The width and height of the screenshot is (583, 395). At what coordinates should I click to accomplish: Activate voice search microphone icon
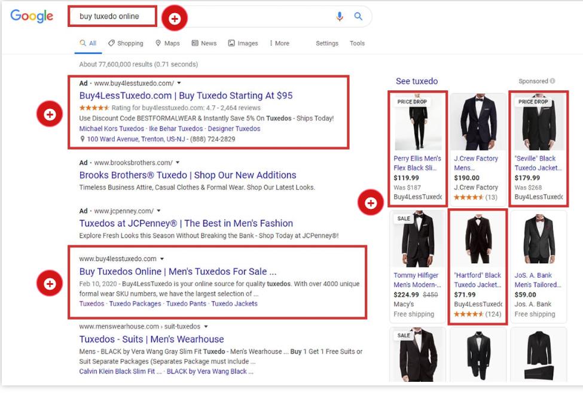(x=340, y=16)
